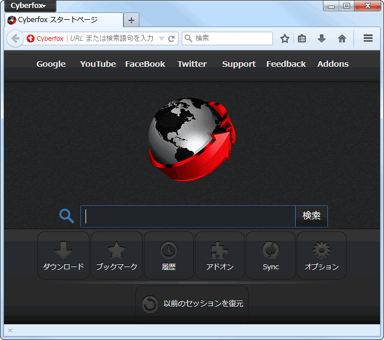Open the YouTube link
The width and height of the screenshot is (384, 340).
point(98,64)
